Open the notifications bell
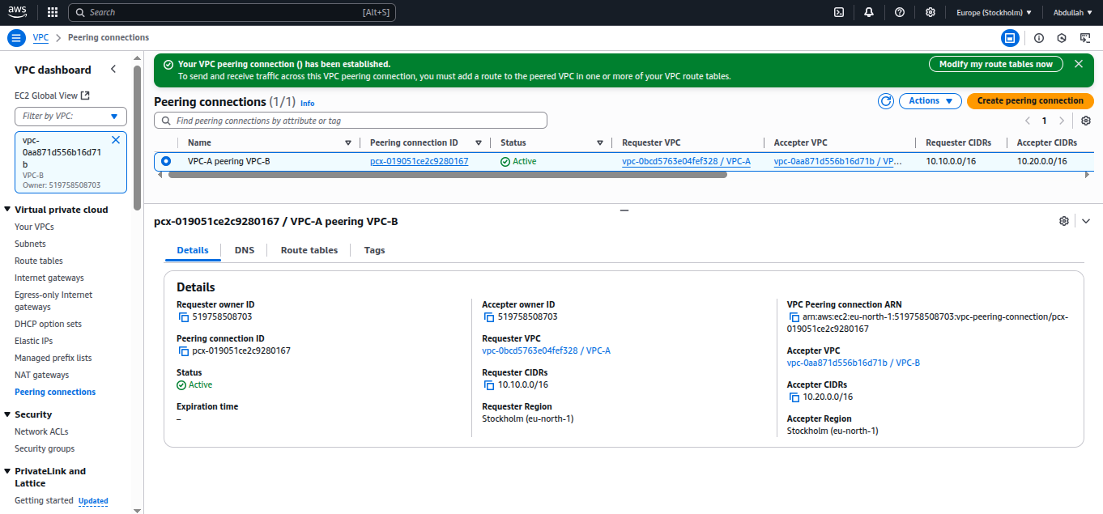Screen dimensions: 1103x514 pos(869,12)
